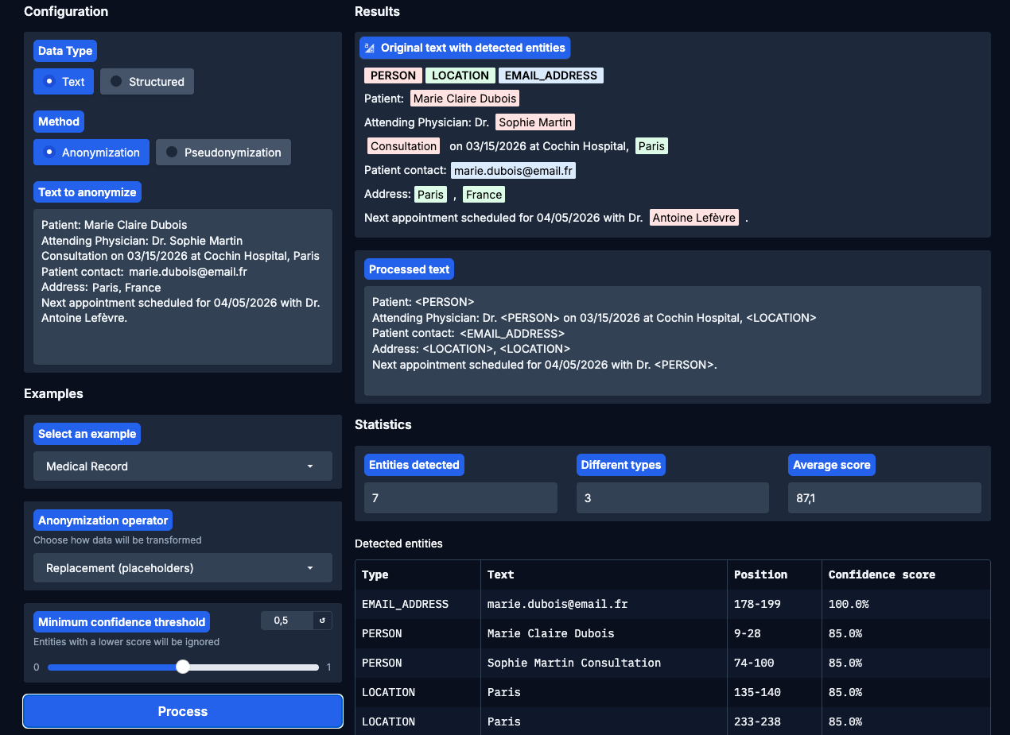Click the minimum confidence threshold slider handle
This screenshot has height=735, width=1010.
tap(183, 667)
